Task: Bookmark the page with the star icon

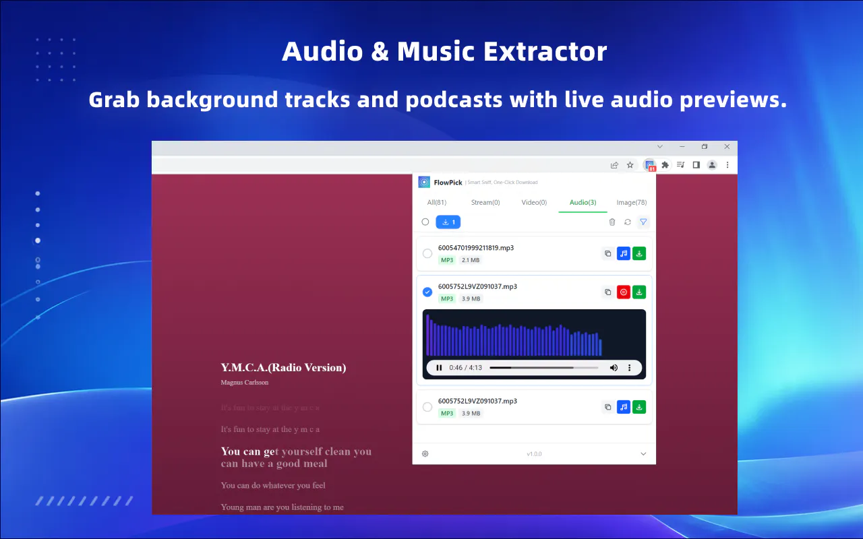Action: tap(630, 164)
